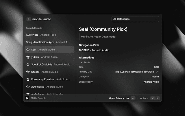Click the Enter key hint icon

pos(133,98)
